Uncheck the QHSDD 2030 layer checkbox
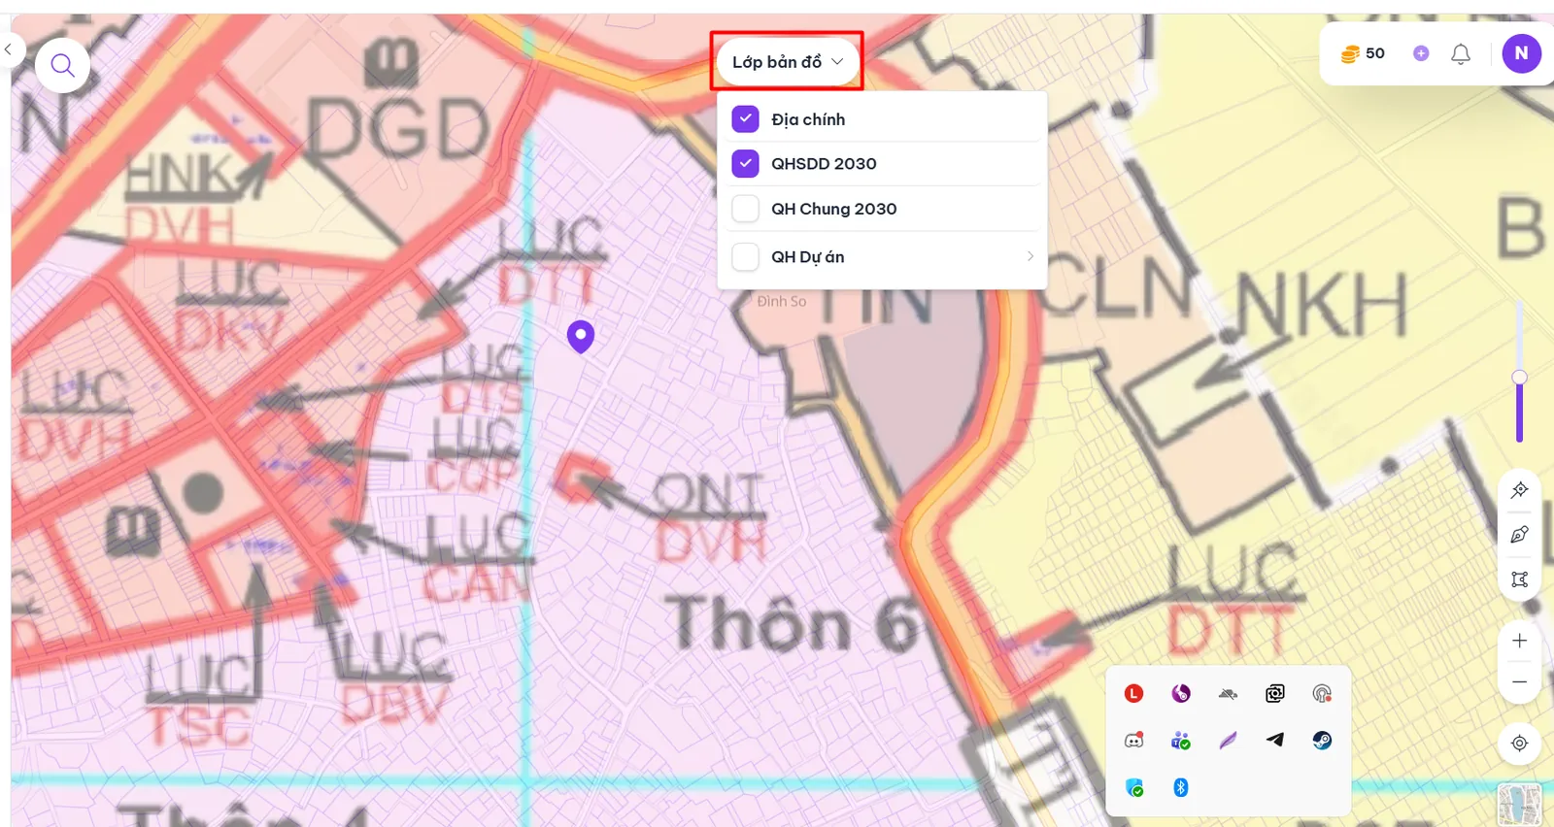The height and width of the screenshot is (827, 1554). [x=745, y=163]
